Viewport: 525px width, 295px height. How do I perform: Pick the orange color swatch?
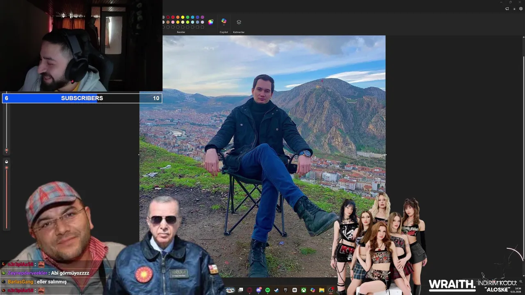click(178, 17)
